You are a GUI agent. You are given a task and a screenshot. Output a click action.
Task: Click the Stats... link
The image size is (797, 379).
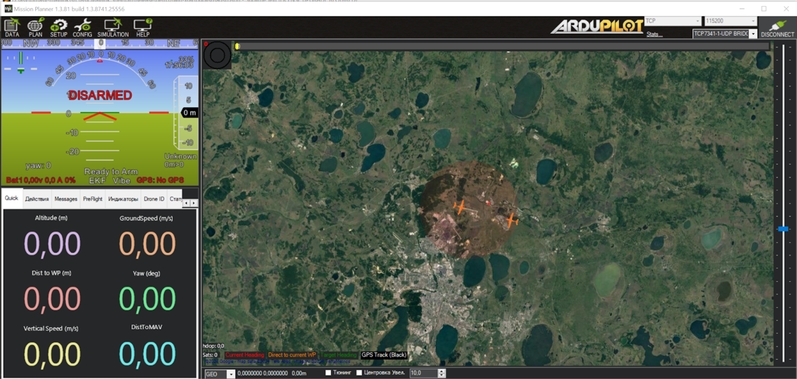654,35
